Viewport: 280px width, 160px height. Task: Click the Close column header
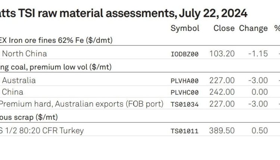(224, 28)
